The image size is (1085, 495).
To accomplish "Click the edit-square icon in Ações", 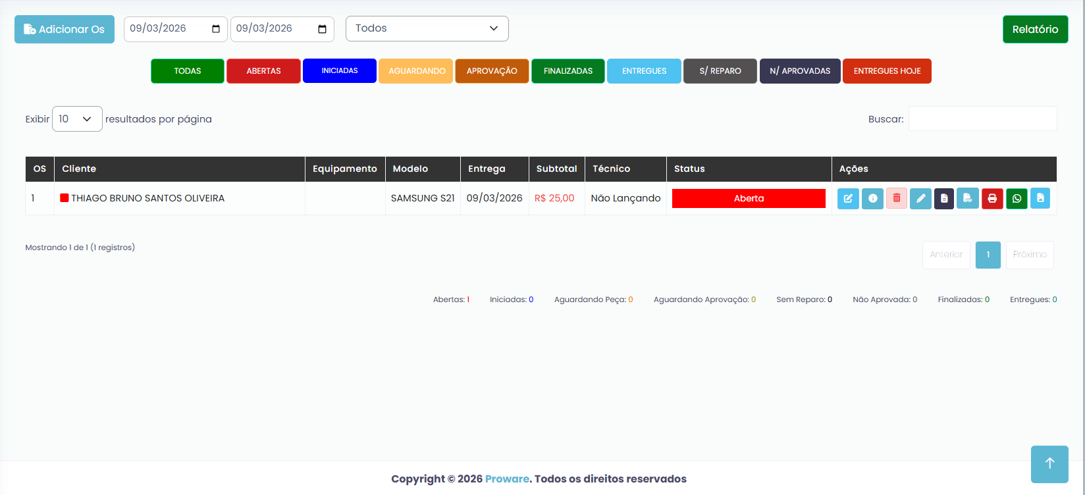I will tap(848, 199).
